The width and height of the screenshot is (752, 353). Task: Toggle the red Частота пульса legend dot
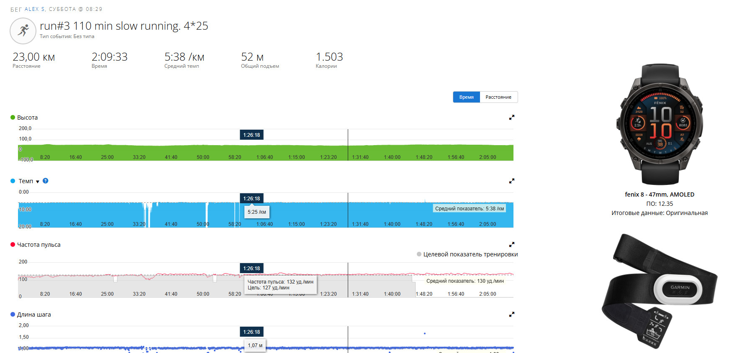[x=13, y=245]
